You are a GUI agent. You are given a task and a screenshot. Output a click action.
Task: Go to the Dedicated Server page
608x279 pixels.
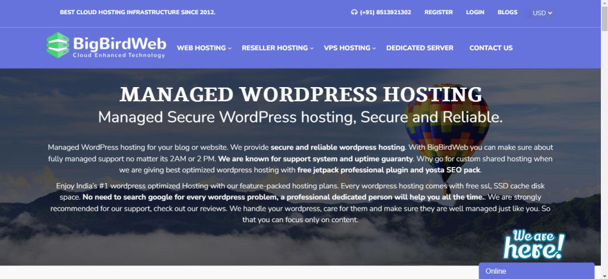point(420,48)
